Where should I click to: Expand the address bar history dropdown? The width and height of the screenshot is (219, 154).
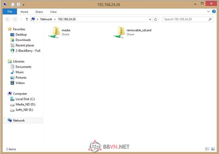tap(150, 19)
